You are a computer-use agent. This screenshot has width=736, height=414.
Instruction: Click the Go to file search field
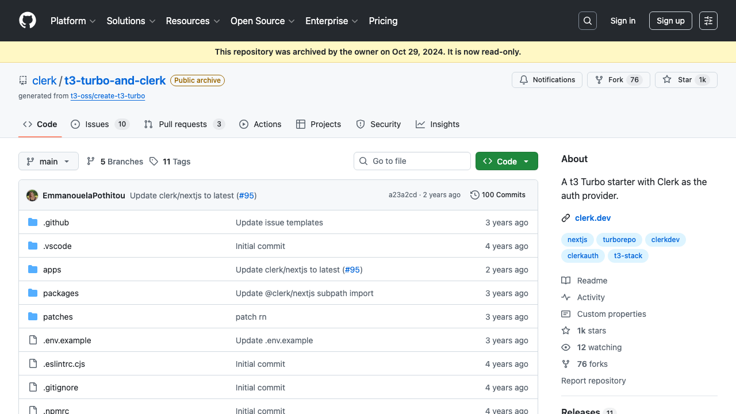pyautogui.click(x=419, y=161)
